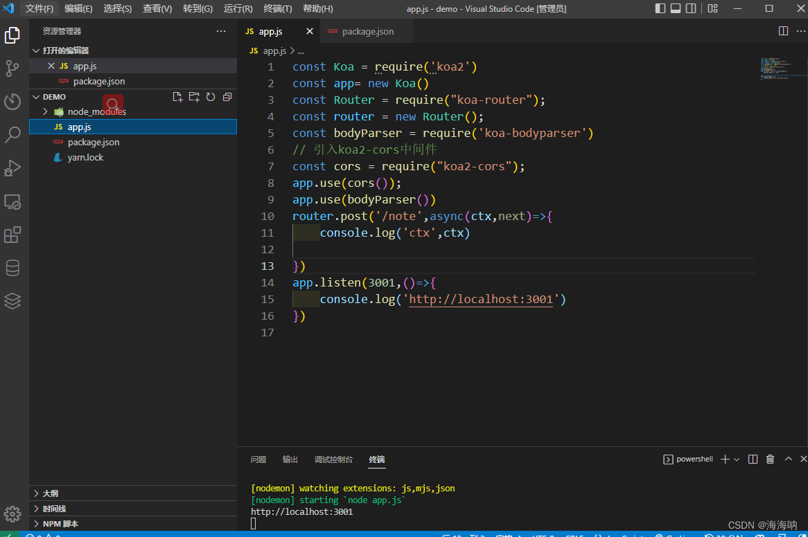Add a new terminal with plus icon
Screen dimensions: 808x537
coord(725,459)
